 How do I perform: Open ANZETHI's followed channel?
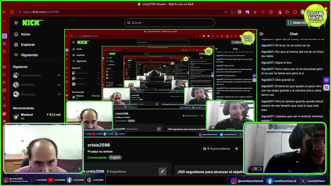tap(37, 85)
